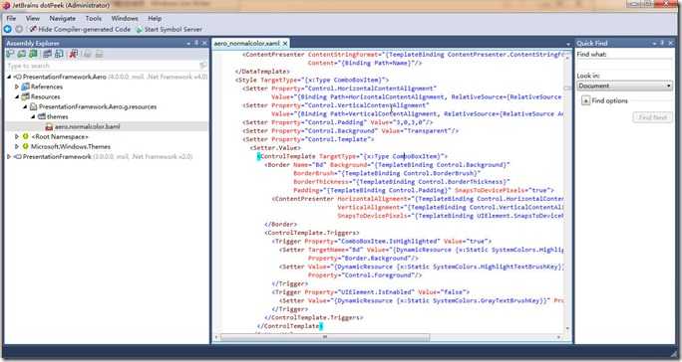Click the Find what input field
Viewport: 682px width, 362px height.
pos(624,65)
